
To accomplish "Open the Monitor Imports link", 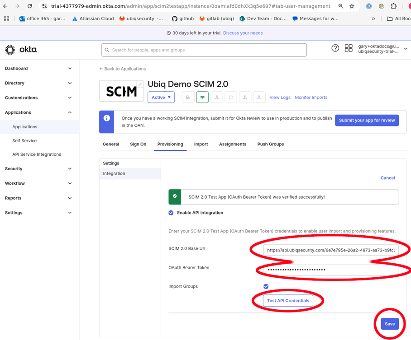I will pos(311,97).
